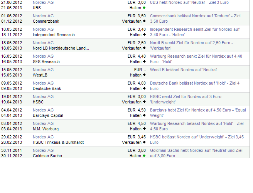Click the Verkaufen arrow icon in the Nord LB row
253x193 pixels.
tap(144, 48)
